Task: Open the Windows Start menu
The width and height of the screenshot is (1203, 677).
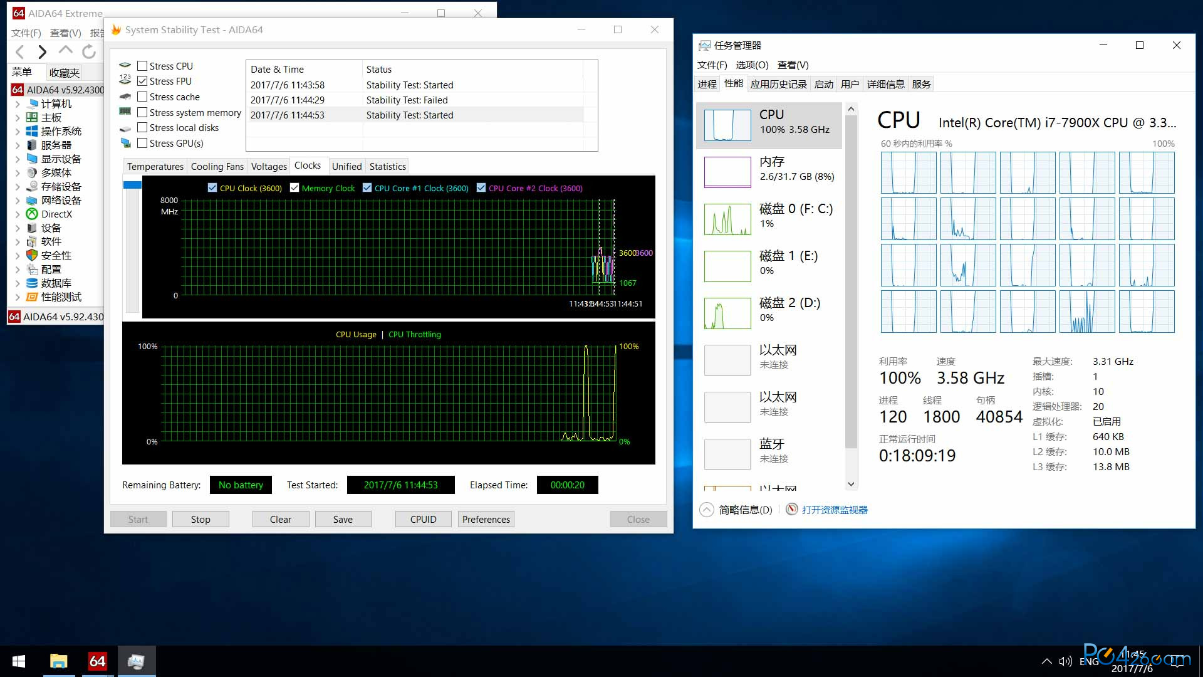Action: [19, 661]
